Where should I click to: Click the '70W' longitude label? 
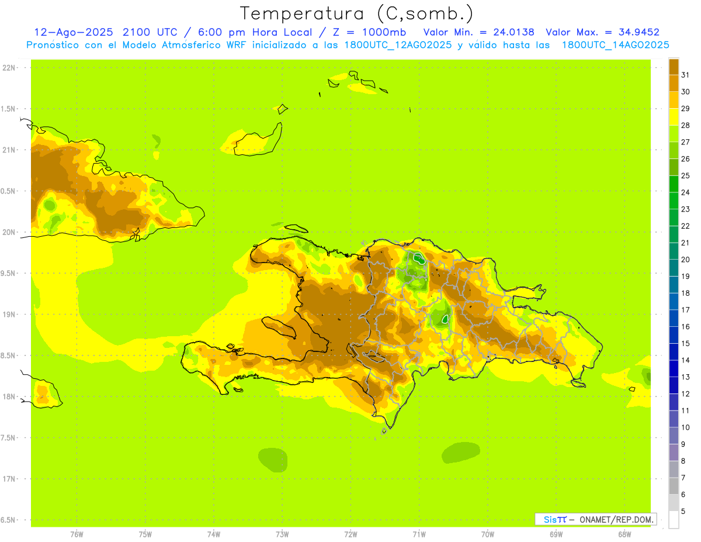click(488, 534)
